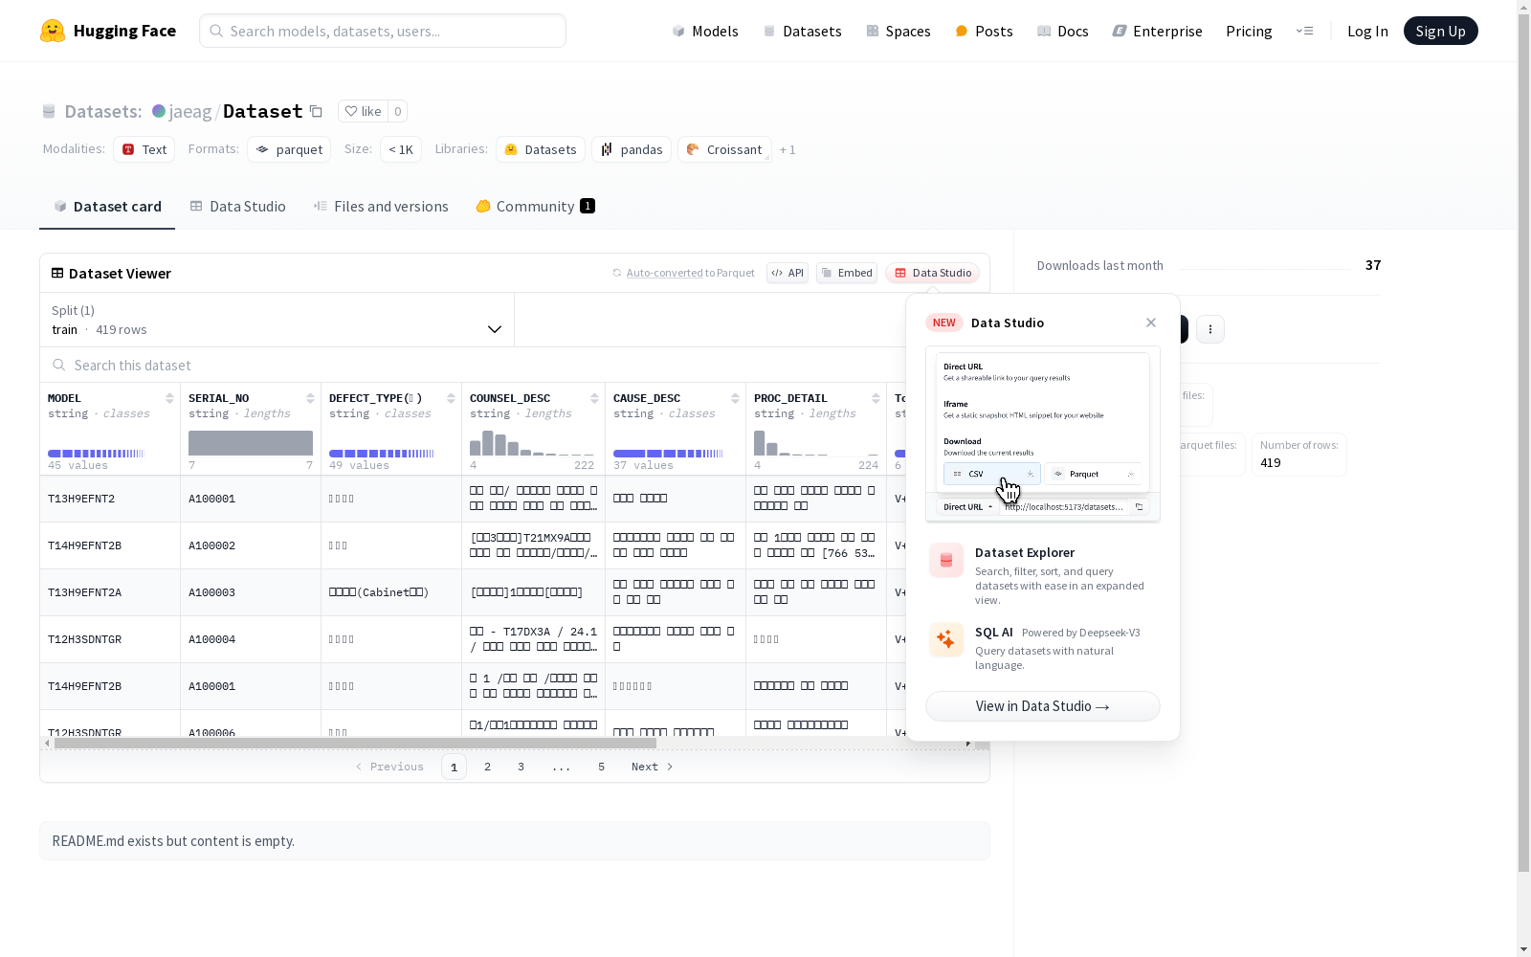This screenshot has height=957, width=1531.
Task: Click the Embed button
Action: tap(847, 273)
